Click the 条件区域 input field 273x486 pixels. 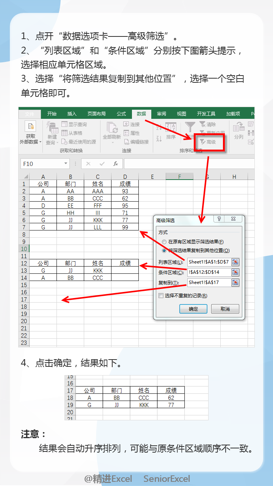[x=209, y=272]
